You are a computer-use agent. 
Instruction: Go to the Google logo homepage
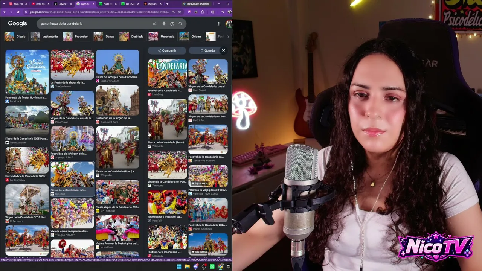pos(18,23)
